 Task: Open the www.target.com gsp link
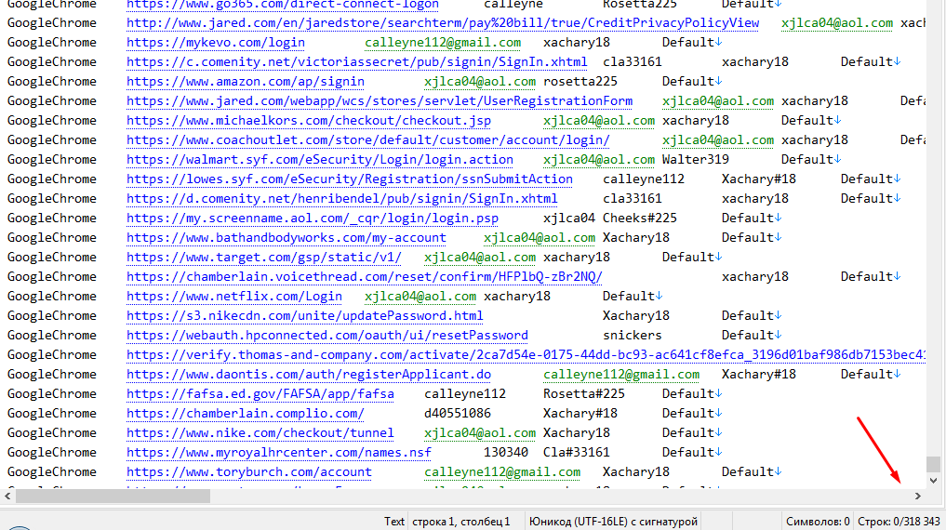[x=263, y=258]
